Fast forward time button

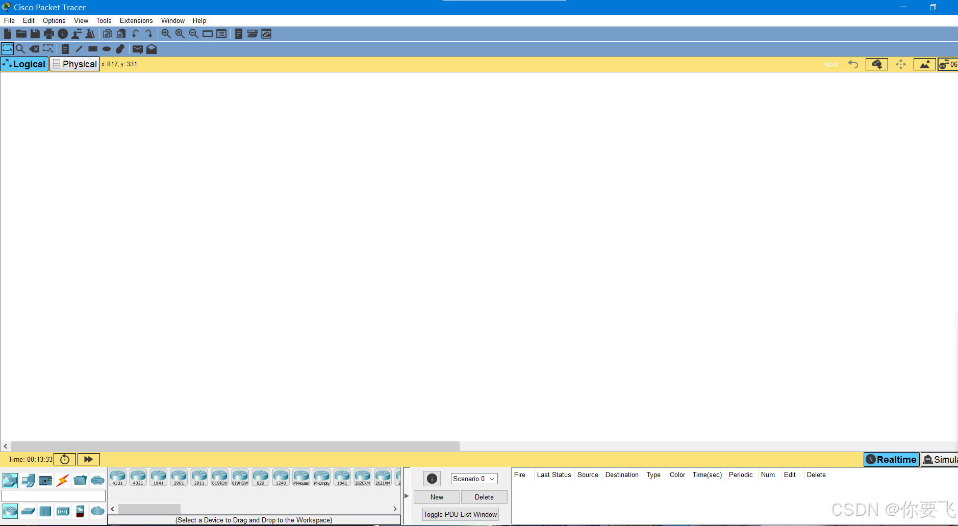coord(88,459)
